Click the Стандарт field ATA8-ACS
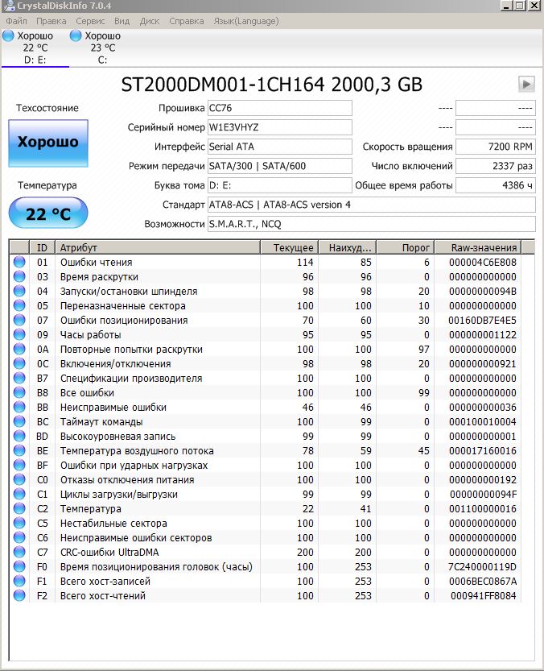This screenshot has width=544, height=671. (x=372, y=205)
